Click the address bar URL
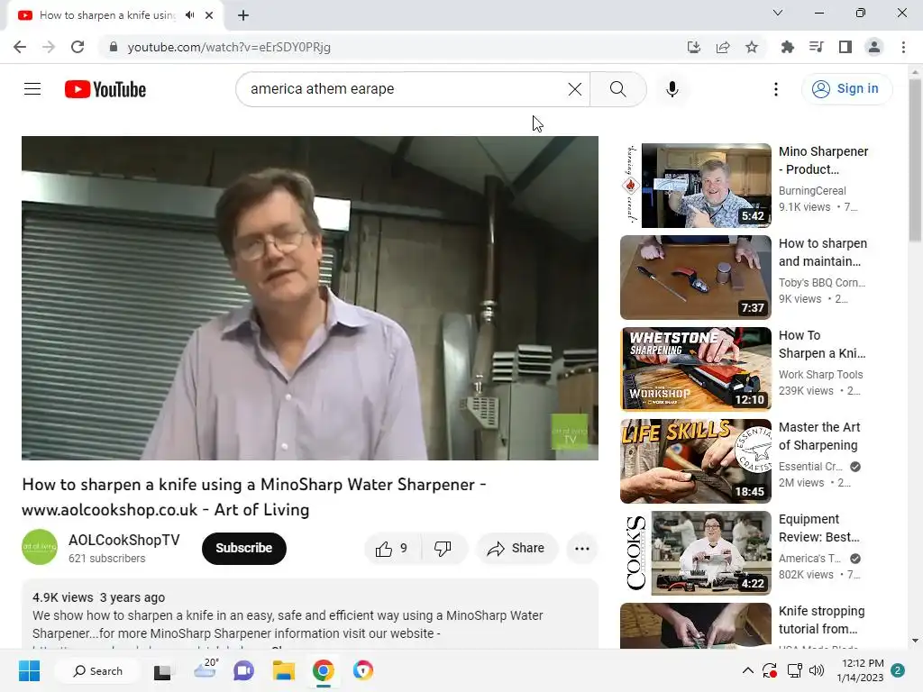 tap(229, 47)
